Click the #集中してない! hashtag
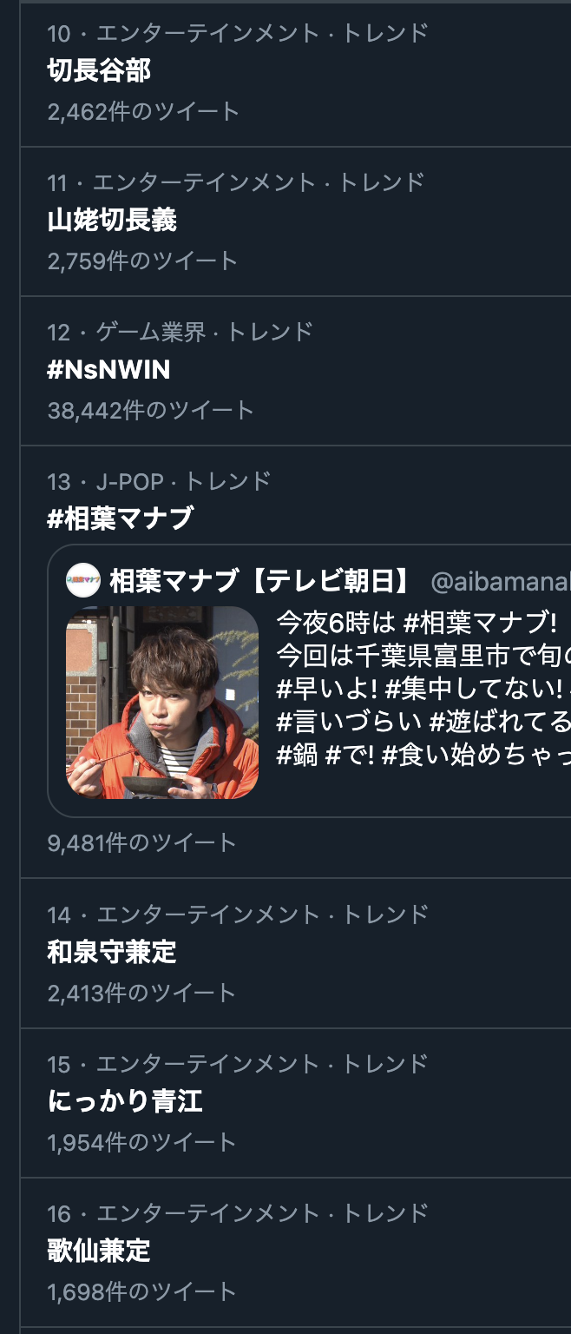Screen dimensions: 571x1334 pyautogui.click(x=472, y=689)
